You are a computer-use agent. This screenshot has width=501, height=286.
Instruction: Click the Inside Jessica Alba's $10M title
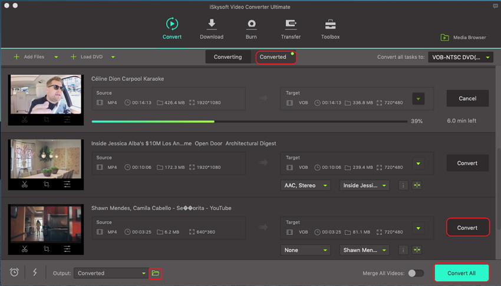(184, 144)
